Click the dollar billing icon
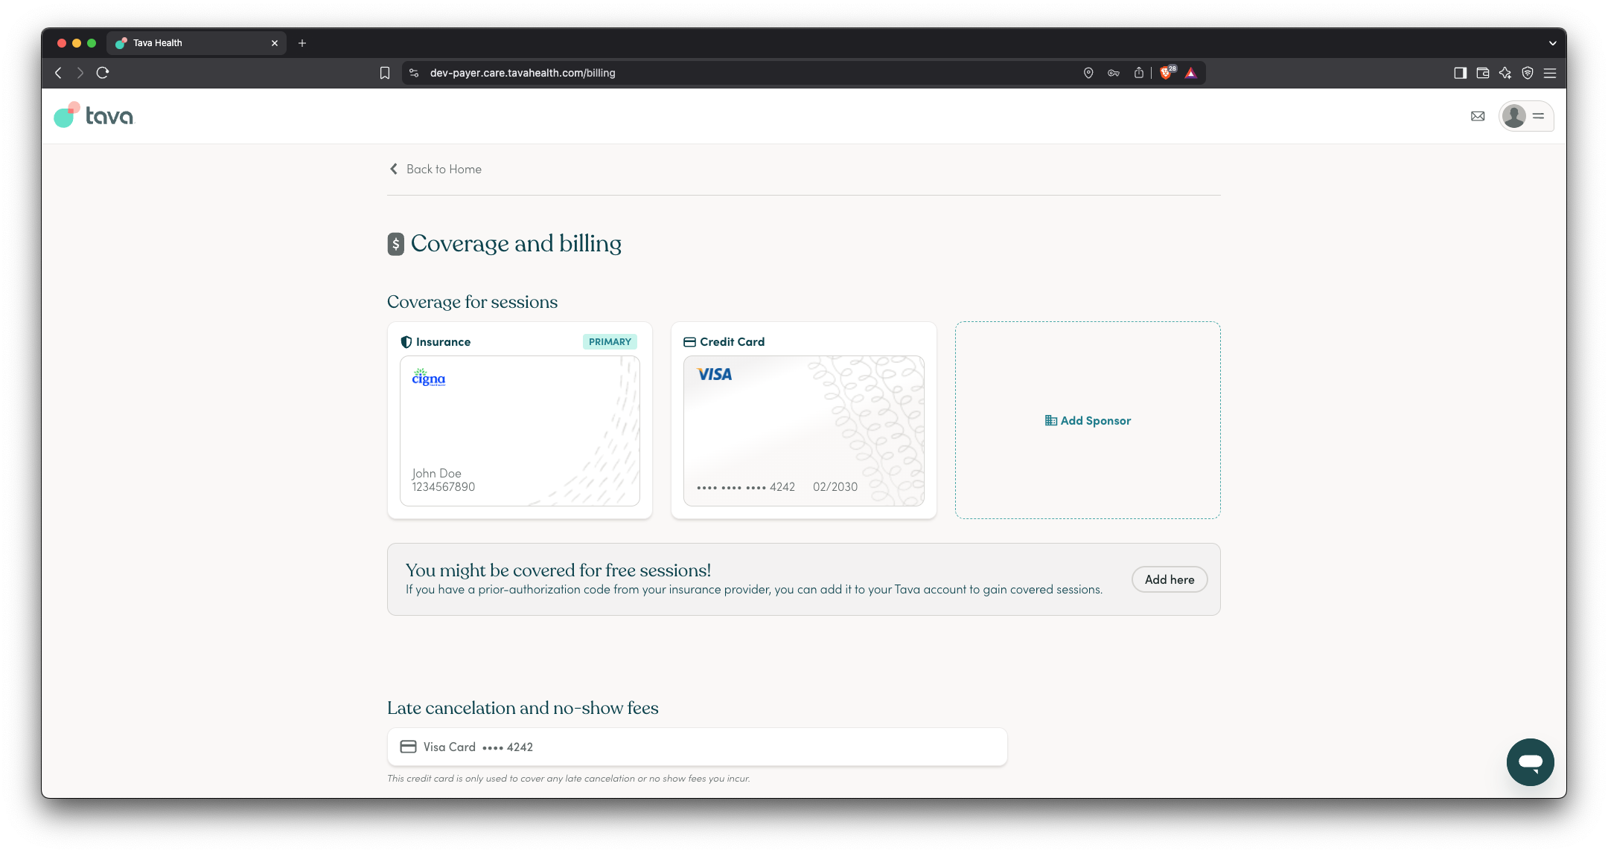 (395, 244)
